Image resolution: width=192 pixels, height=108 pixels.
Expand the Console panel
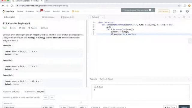pos(96,107)
